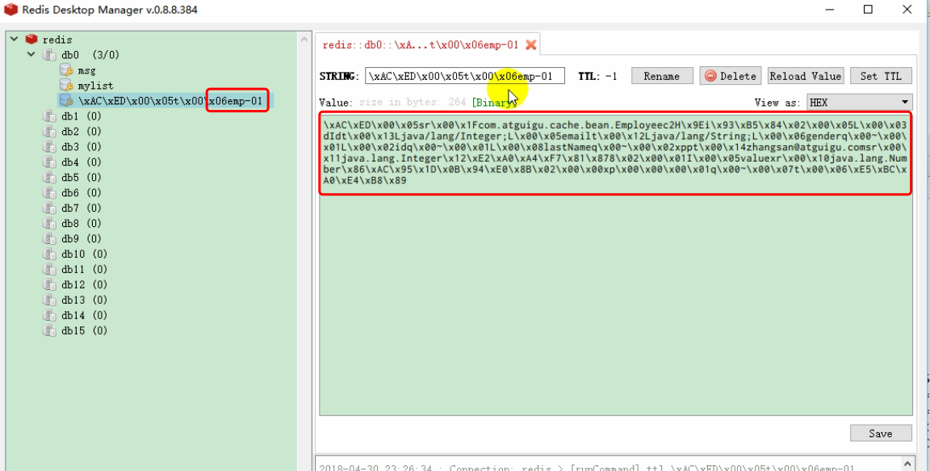Collapse the db0 database node

(31, 55)
